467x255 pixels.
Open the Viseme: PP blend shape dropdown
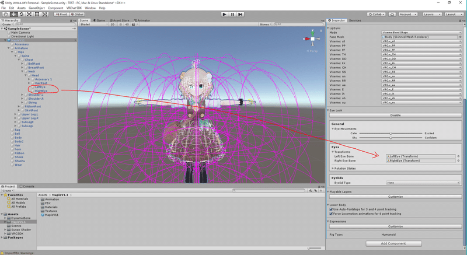click(421, 46)
